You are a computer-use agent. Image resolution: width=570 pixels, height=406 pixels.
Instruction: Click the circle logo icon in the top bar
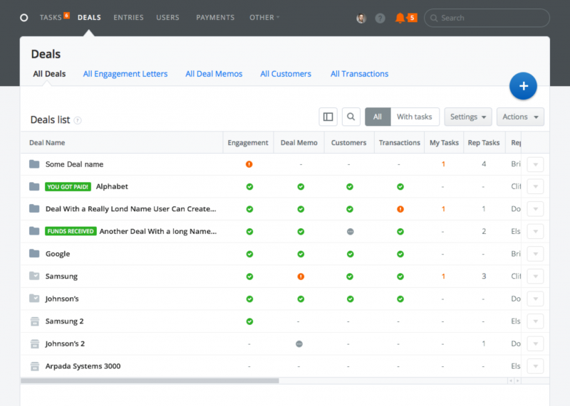(x=24, y=17)
